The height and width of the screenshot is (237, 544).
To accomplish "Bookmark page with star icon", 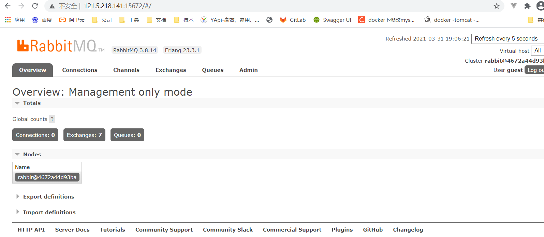I will pos(497,6).
